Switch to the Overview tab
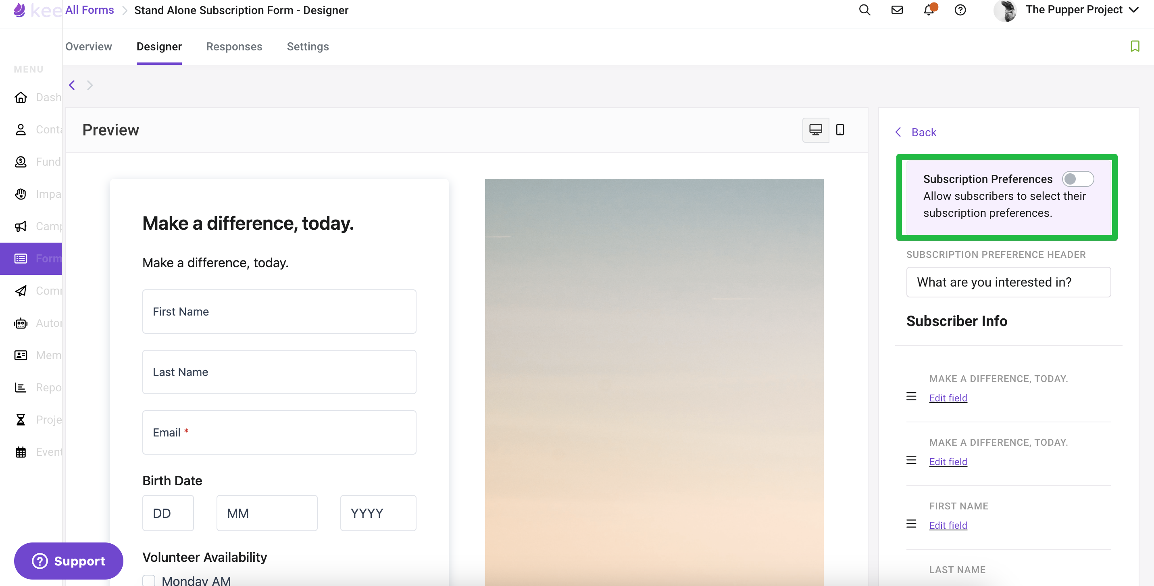 [x=89, y=47]
